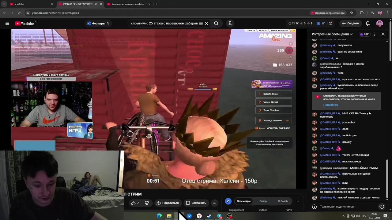Dislike the video with thumbs down
Screen dimensions: 392x220
[x=147, y=203]
